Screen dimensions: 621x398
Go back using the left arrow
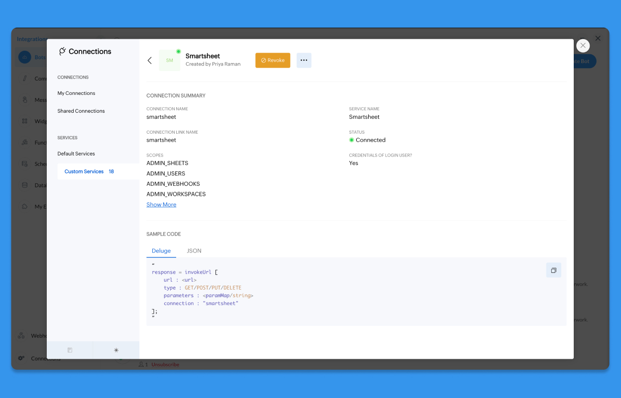tap(150, 60)
